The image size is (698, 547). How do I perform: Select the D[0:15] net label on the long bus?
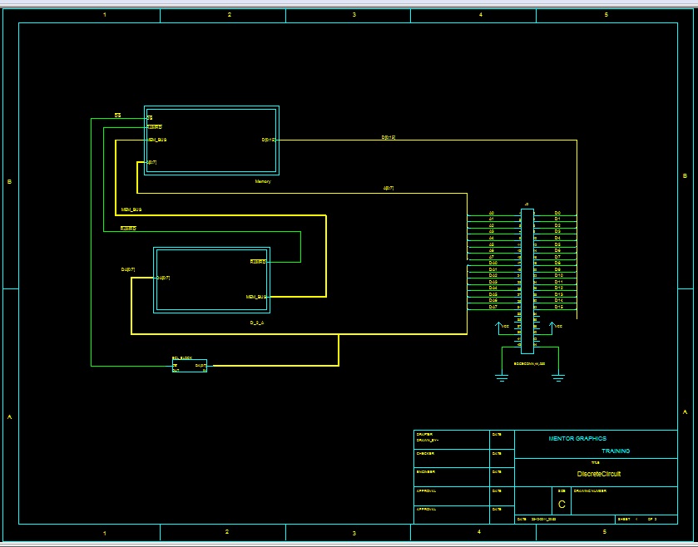(x=389, y=137)
